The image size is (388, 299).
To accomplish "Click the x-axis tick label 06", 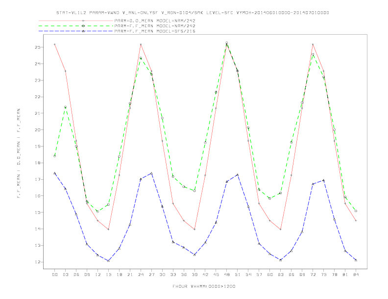I will point(76,275).
